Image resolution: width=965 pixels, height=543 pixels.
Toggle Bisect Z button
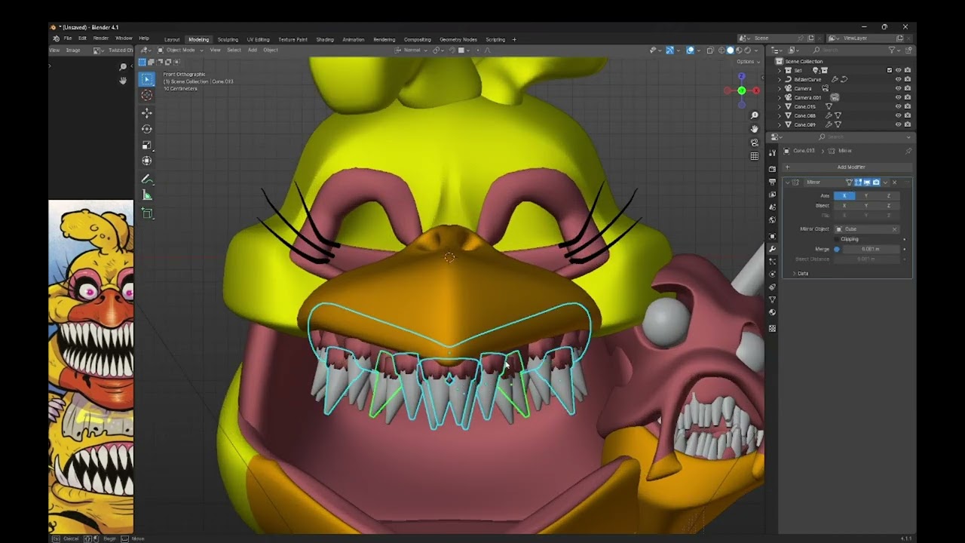[x=888, y=206]
